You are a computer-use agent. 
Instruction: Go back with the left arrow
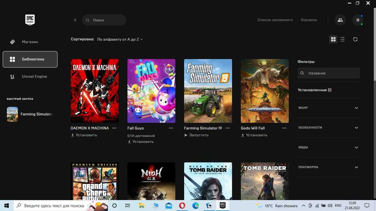point(75,20)
